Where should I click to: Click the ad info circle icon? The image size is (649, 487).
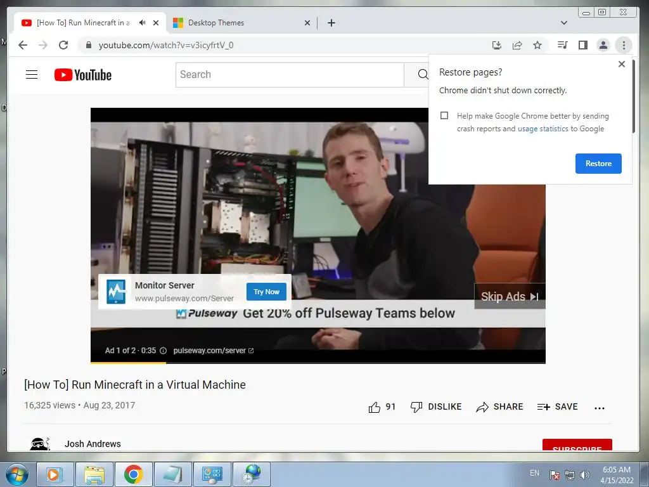click(x=163, y=351)
